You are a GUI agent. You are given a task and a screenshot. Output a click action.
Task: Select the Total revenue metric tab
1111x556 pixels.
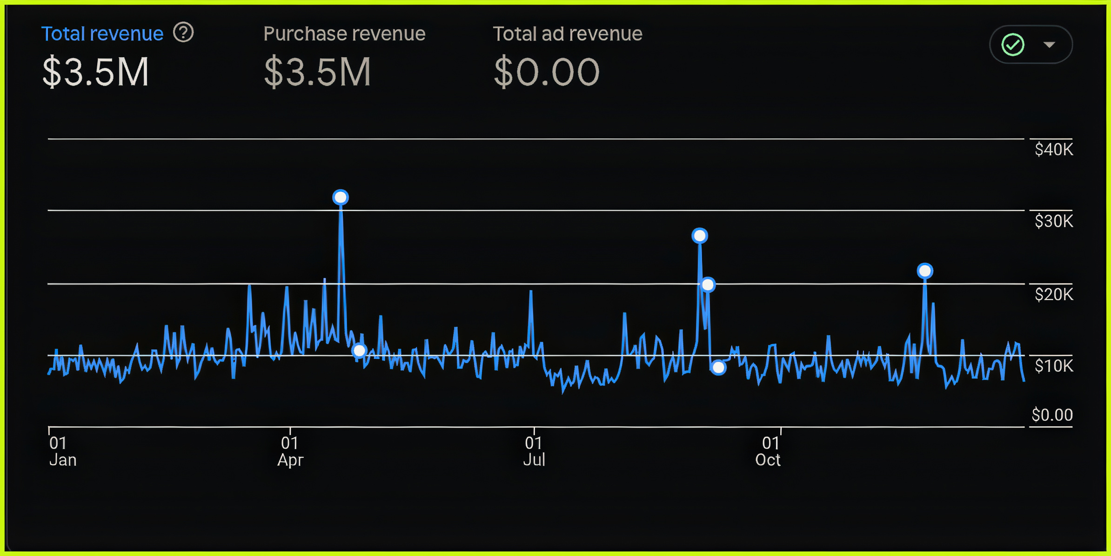click(102, 34)
